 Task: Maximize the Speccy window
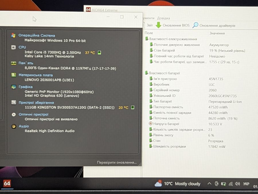pos(122,17)
